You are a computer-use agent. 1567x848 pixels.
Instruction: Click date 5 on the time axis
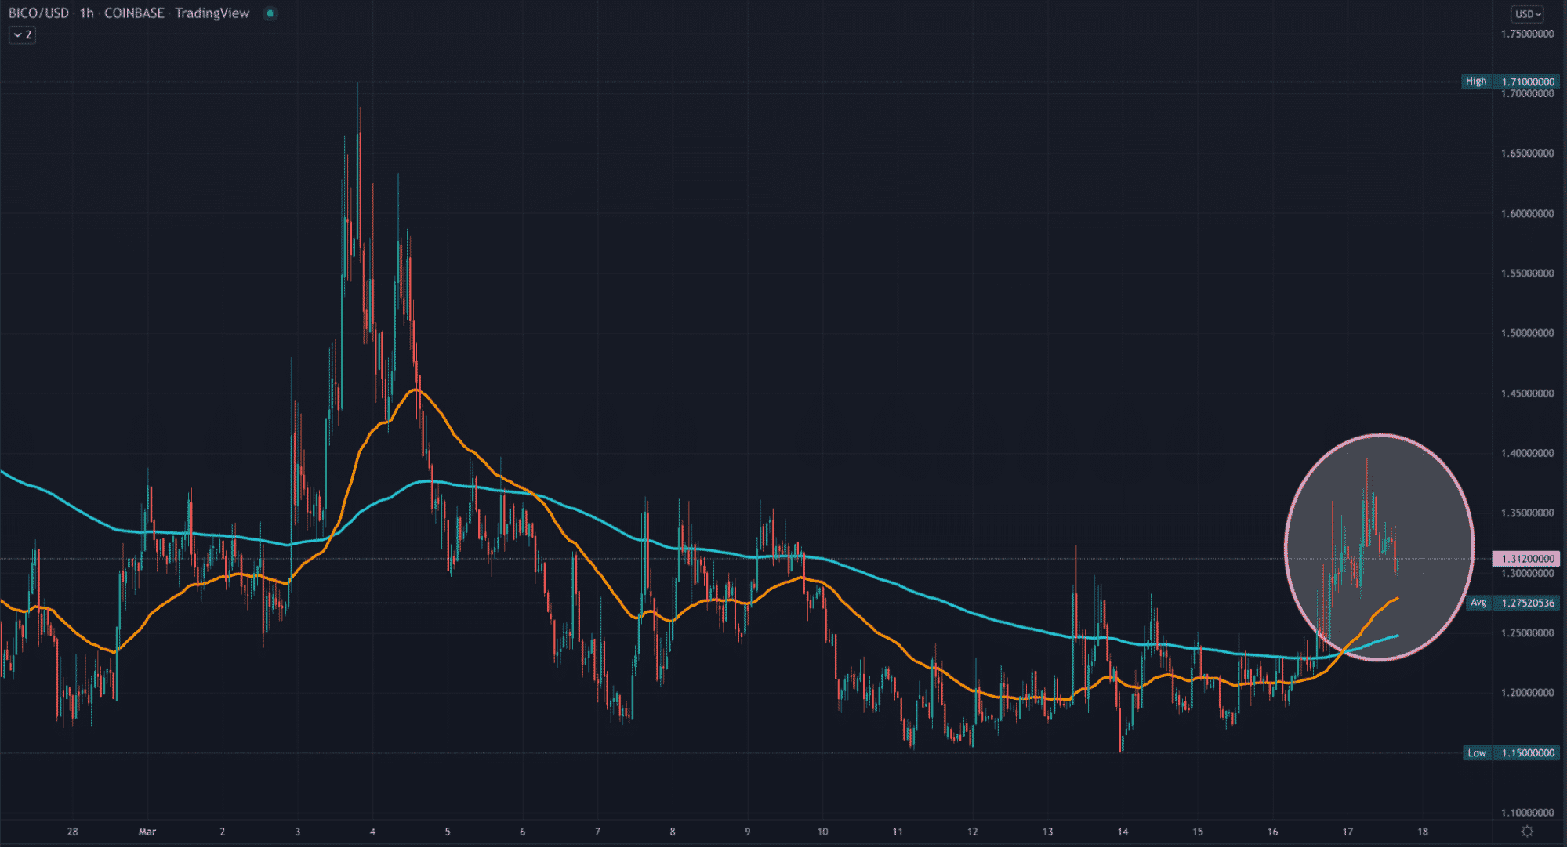click(448, 832)
